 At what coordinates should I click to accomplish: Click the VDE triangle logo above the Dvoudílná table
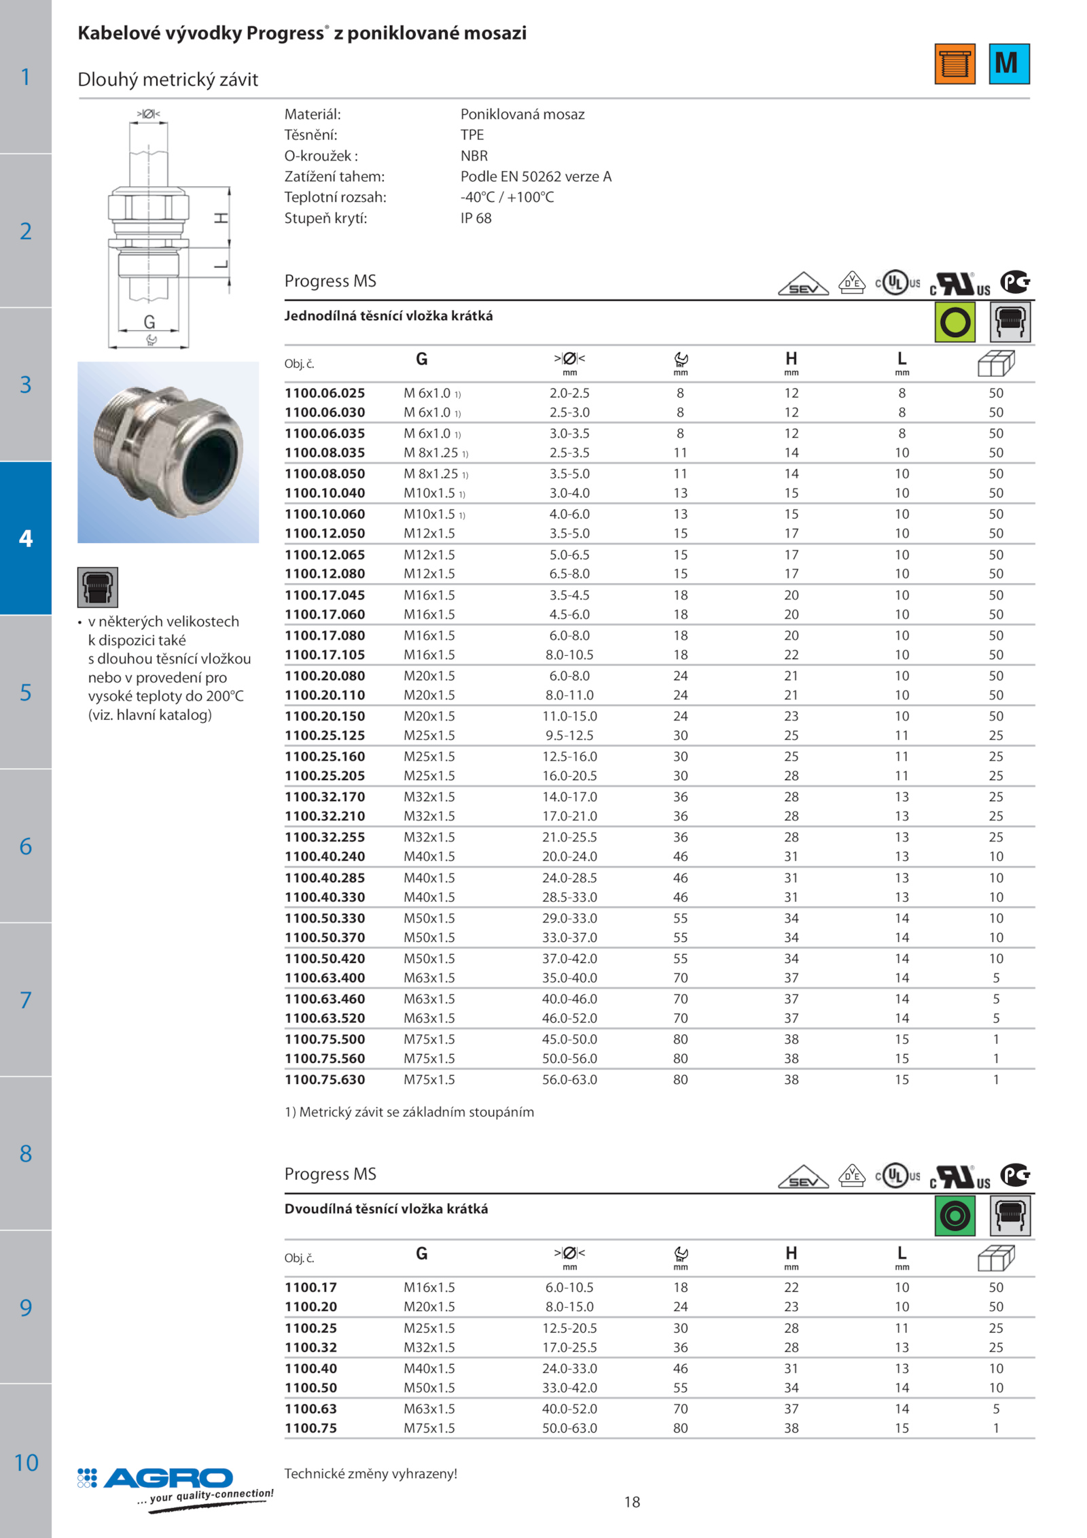(852, 1175)
